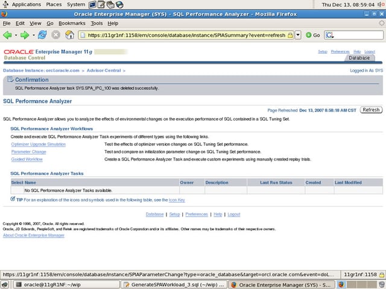The width and height of the screenshot is (386, 289).
Task: Click the footer Database link
Action: [154, 214]
